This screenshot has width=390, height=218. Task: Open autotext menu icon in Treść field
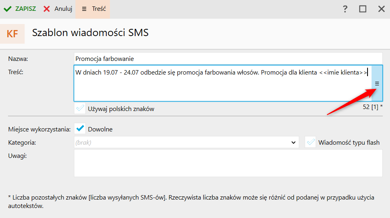pos(377,83)
